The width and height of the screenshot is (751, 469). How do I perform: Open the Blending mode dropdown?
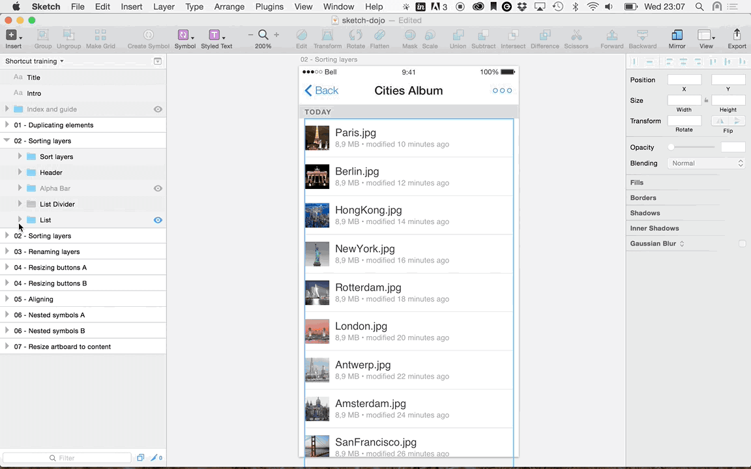click(x=706, y=163)
